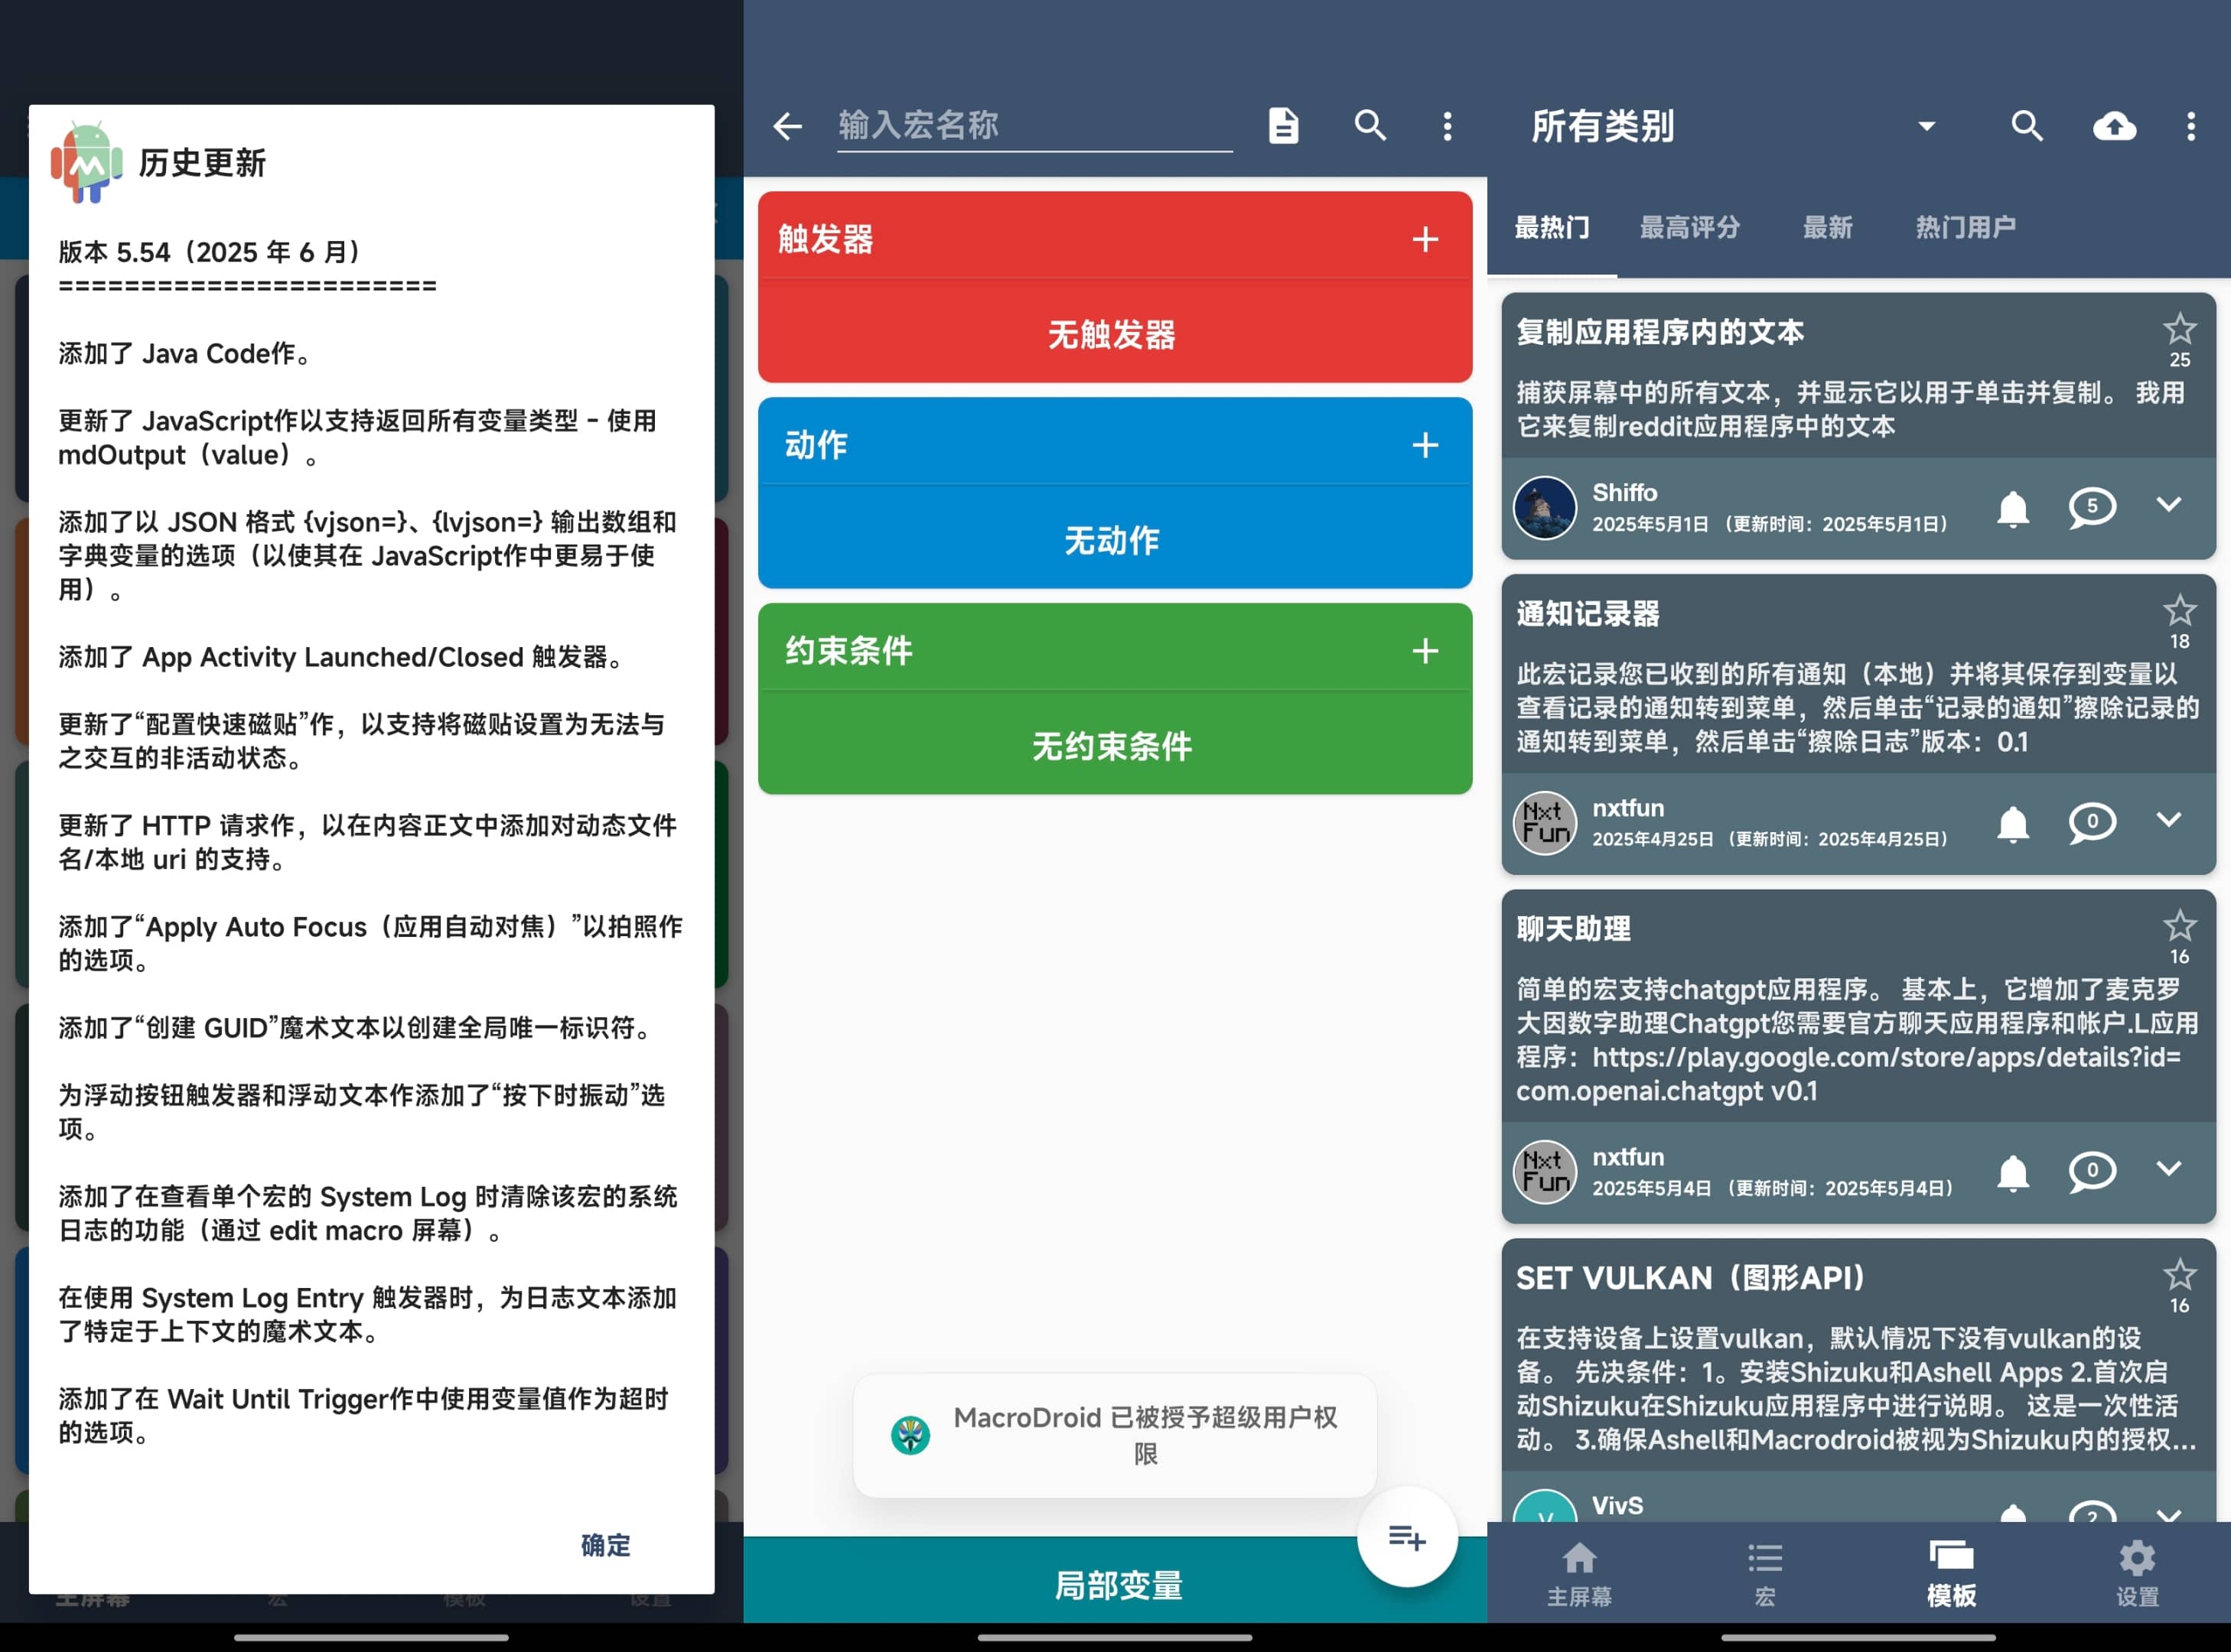The image size is (2231, 1652).
Task: Expand the 通知记录器 card chevron
Action: pyautogui.click(x=2168, y=819)
